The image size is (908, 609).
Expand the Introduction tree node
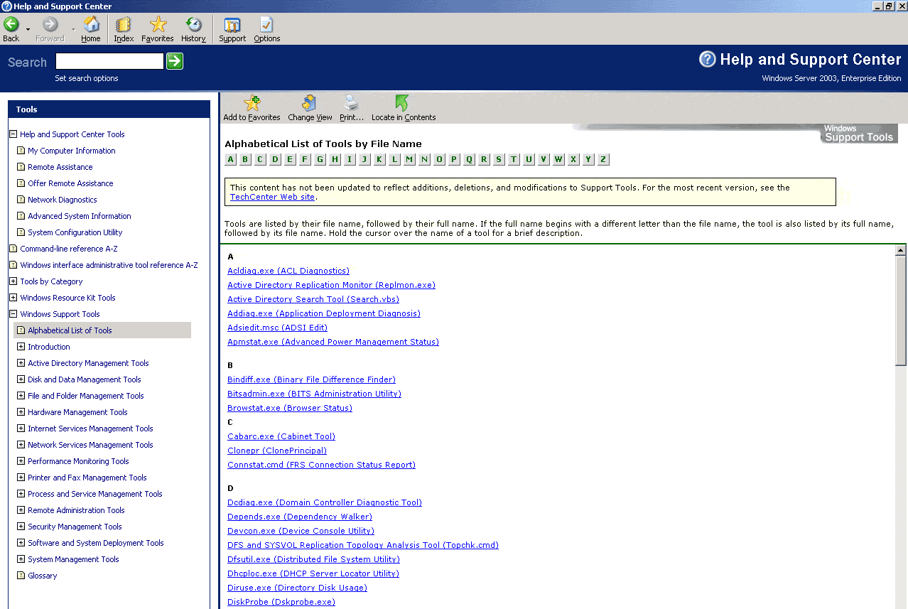pyautogui.click(x=21, y=347)
